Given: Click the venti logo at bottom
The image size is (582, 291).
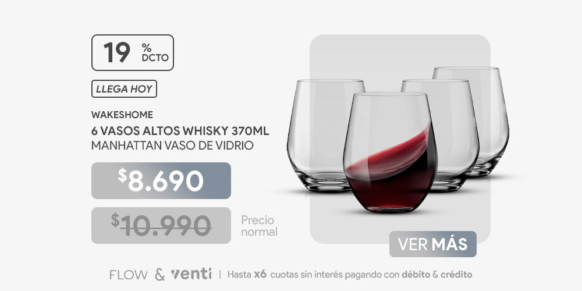Looking at the screenshot, I should [x=191, y=274].
